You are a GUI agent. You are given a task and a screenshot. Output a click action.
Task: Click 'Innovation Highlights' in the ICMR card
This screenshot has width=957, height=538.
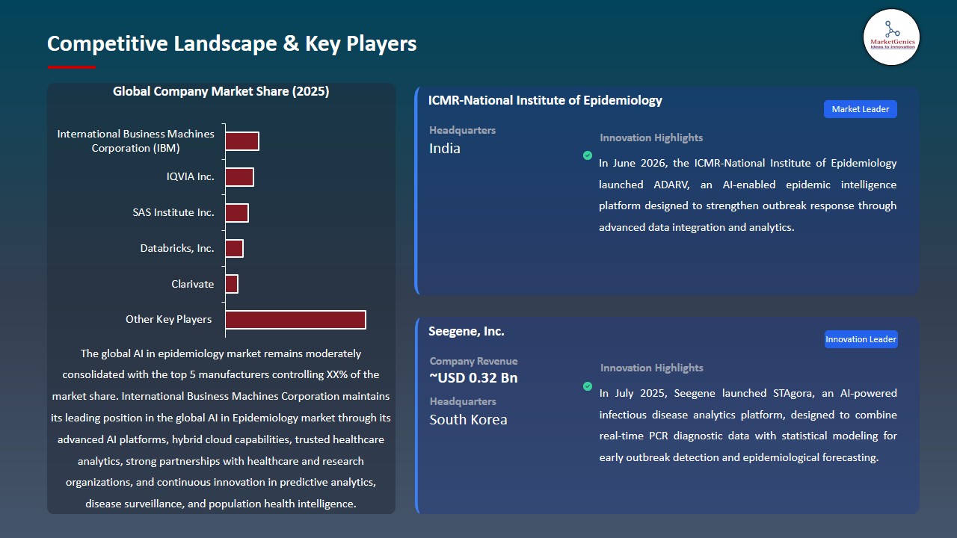click(x=651, y=138)
